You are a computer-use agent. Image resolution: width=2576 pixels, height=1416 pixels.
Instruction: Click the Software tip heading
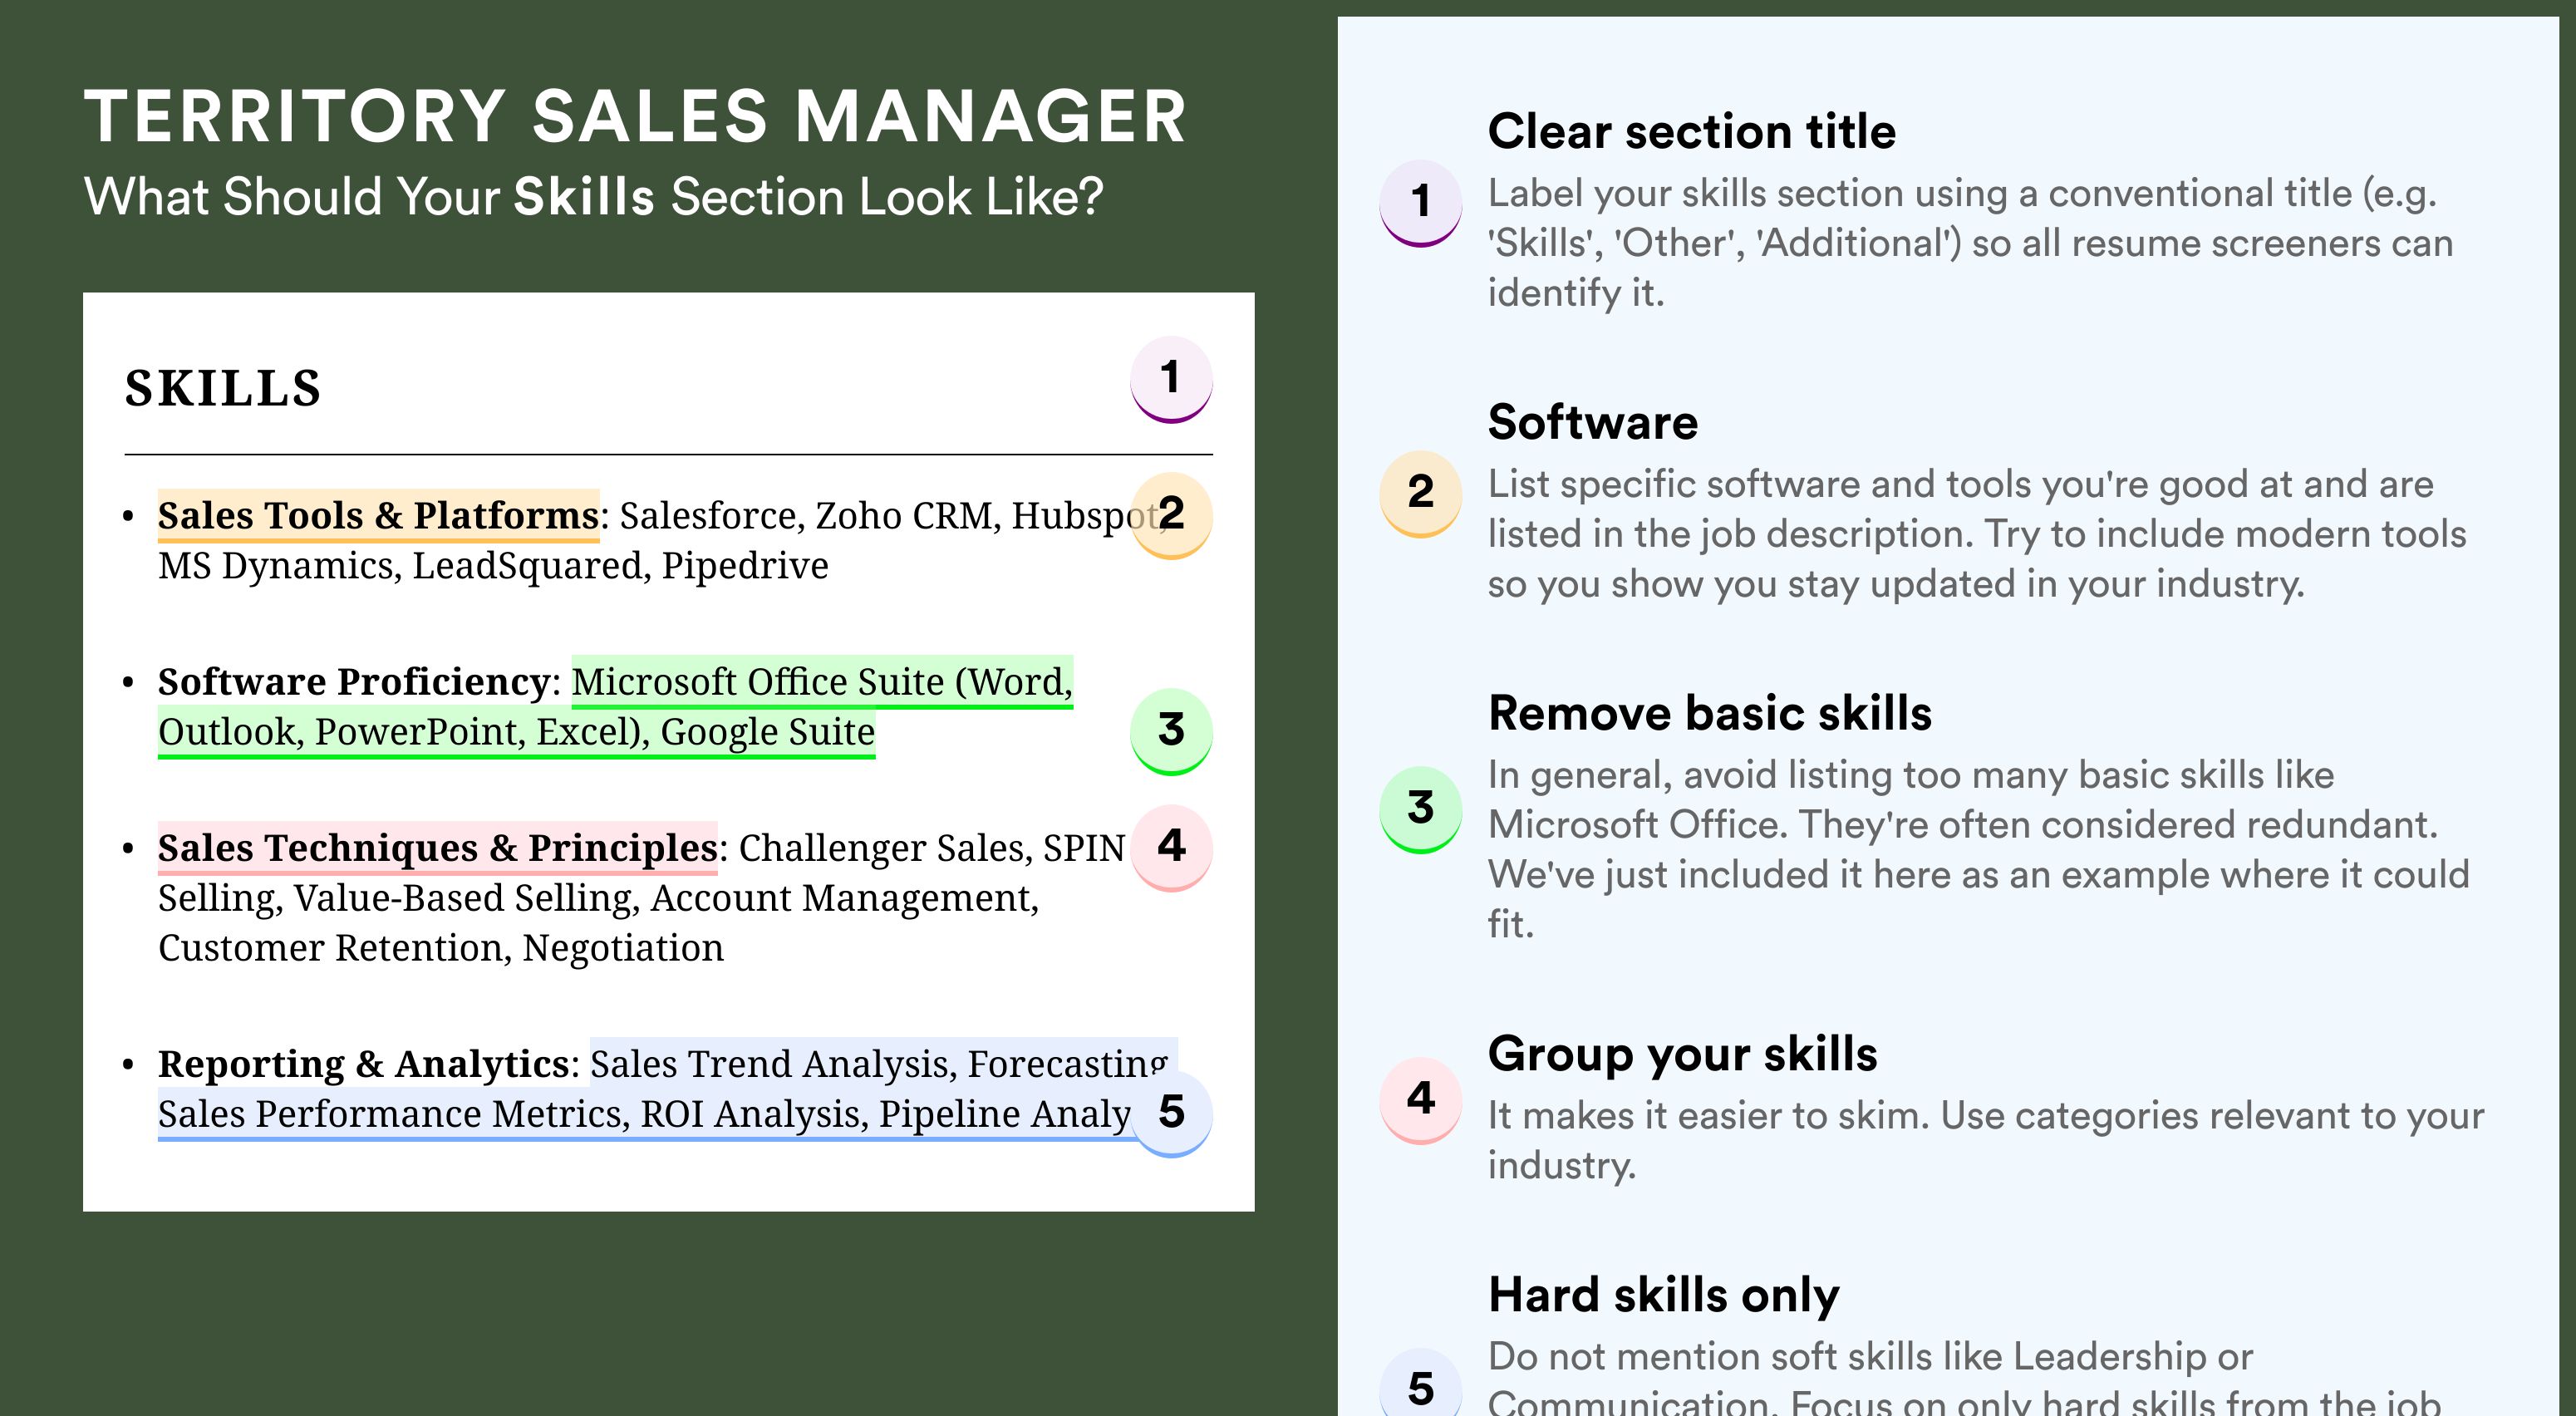point(1592,422)
